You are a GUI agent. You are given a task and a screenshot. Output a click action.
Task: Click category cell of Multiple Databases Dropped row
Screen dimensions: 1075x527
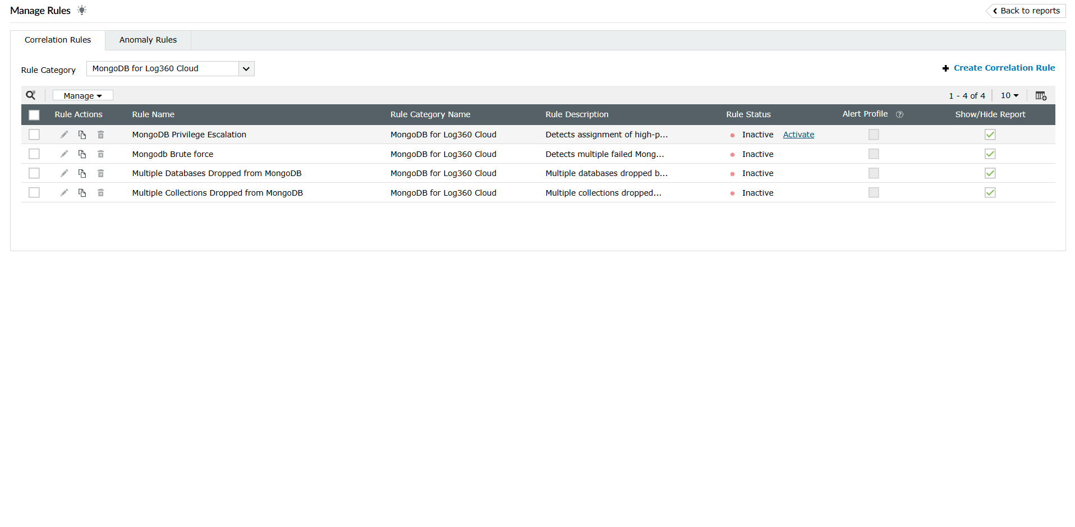443,173
